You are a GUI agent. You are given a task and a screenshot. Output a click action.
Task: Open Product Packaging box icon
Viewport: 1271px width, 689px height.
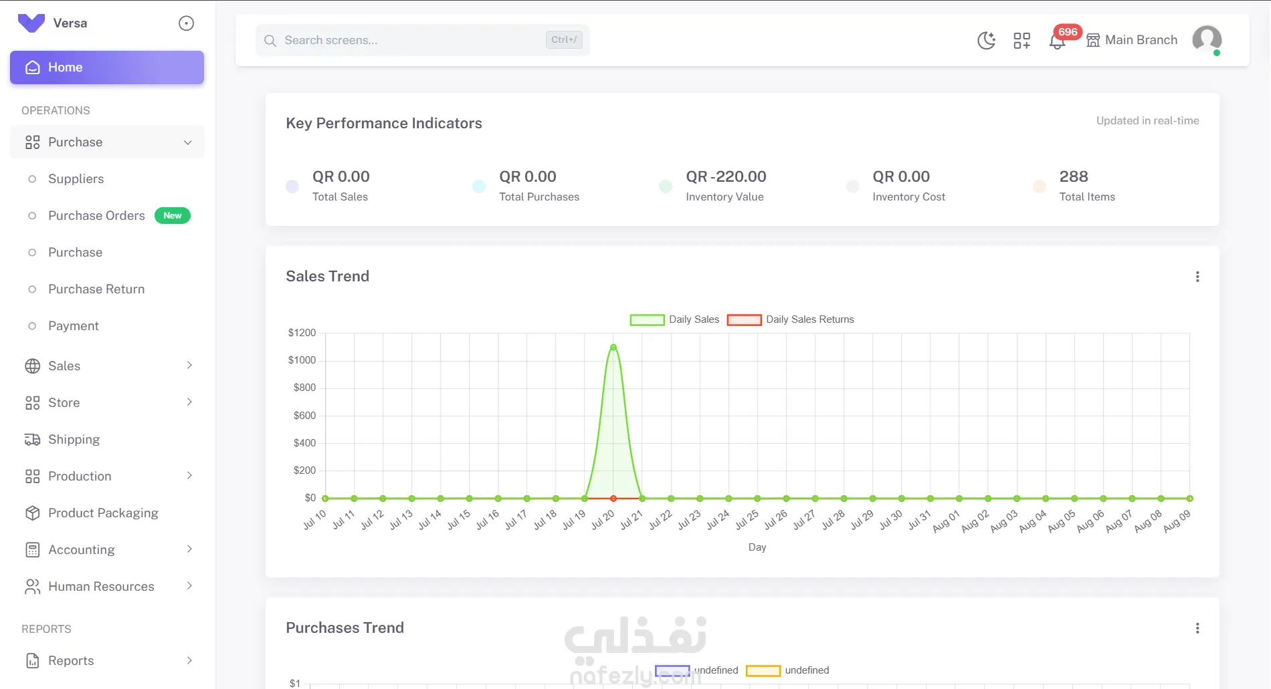pyautogui.click(x=32, y=513)
